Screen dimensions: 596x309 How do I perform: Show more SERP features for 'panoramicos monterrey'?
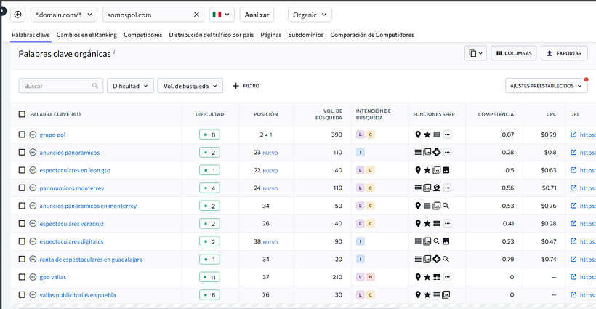click(x=447, y=188)
